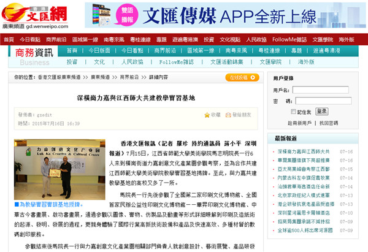Open 投資 in red top menu

coord(209,40)
